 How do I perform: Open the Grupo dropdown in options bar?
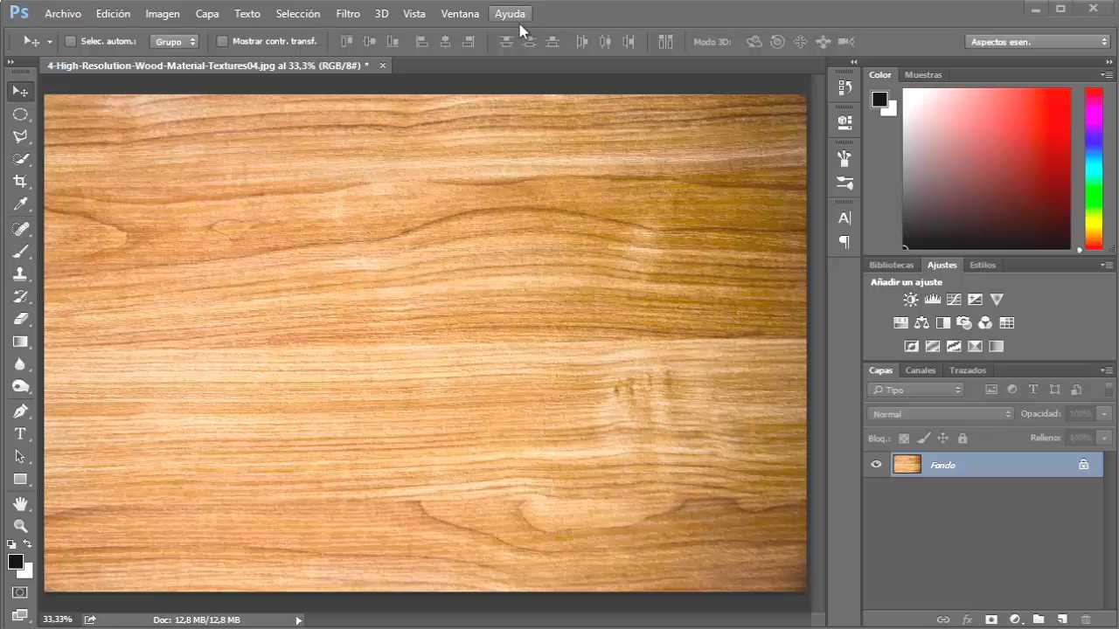(x=175, y=41)
